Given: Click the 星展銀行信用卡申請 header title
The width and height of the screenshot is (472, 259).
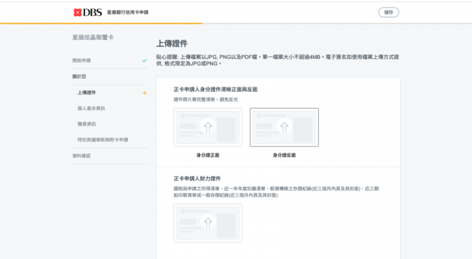Looking at the screenshot, I should click(128, 12).
